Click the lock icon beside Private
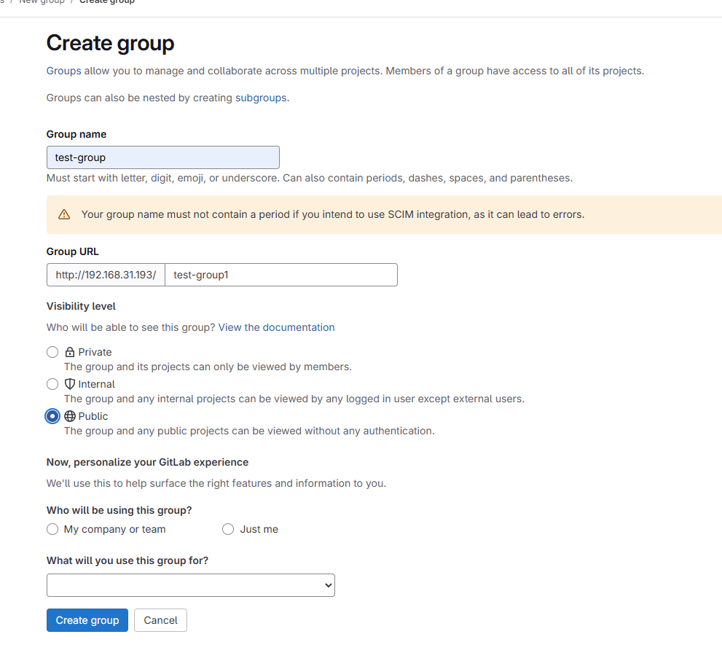Viewport: 722px width, 661px height. click(69, 353)
